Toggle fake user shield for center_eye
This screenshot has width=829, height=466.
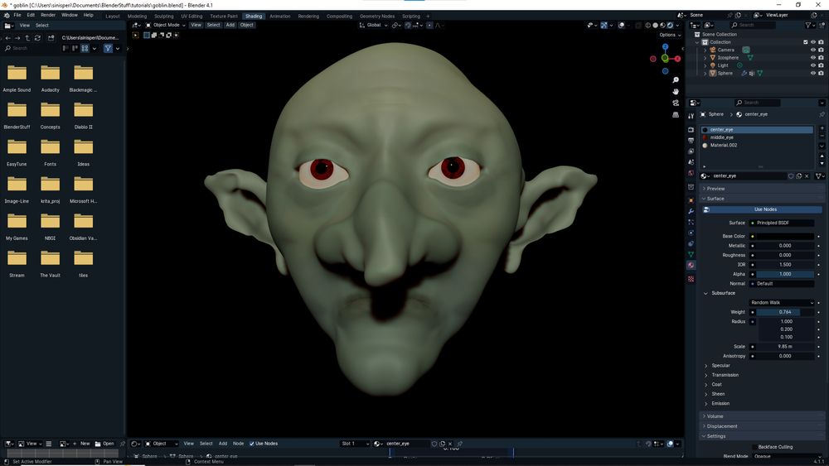[x=791, y=176]
